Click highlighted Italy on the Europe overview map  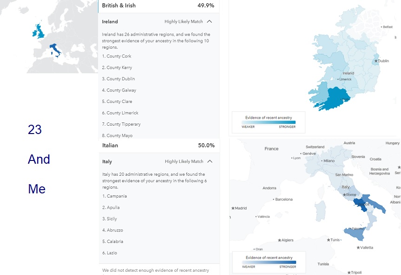pos(54,49)
